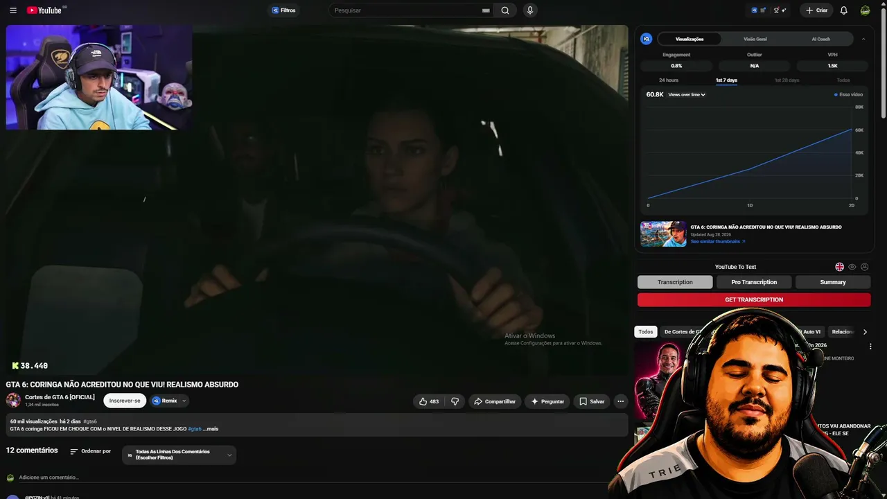Click the 0.8% Engagement value
This screenshot has height=499, width=887.
point(676,66)
